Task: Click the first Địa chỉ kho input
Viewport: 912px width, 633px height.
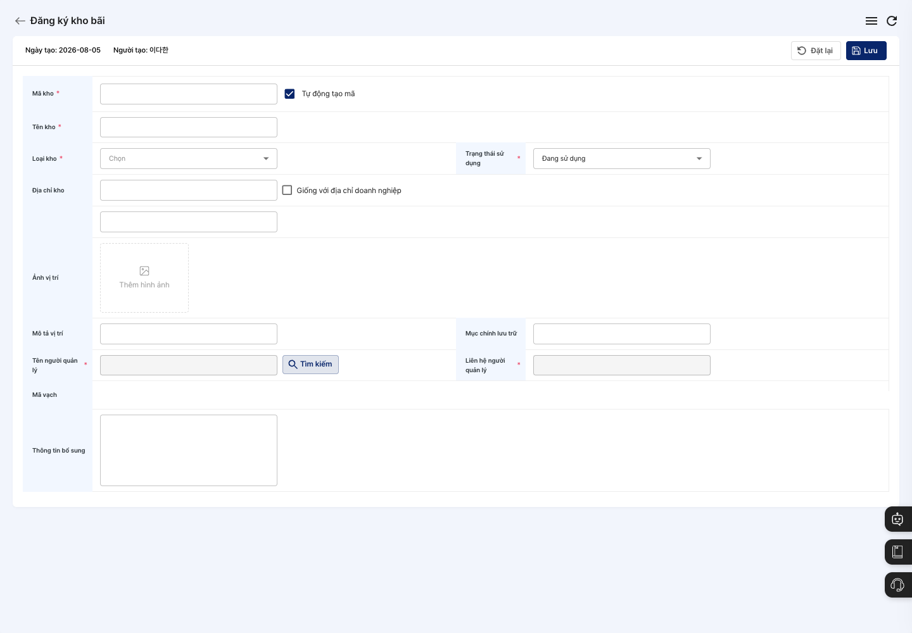Action: click(189, 190)
